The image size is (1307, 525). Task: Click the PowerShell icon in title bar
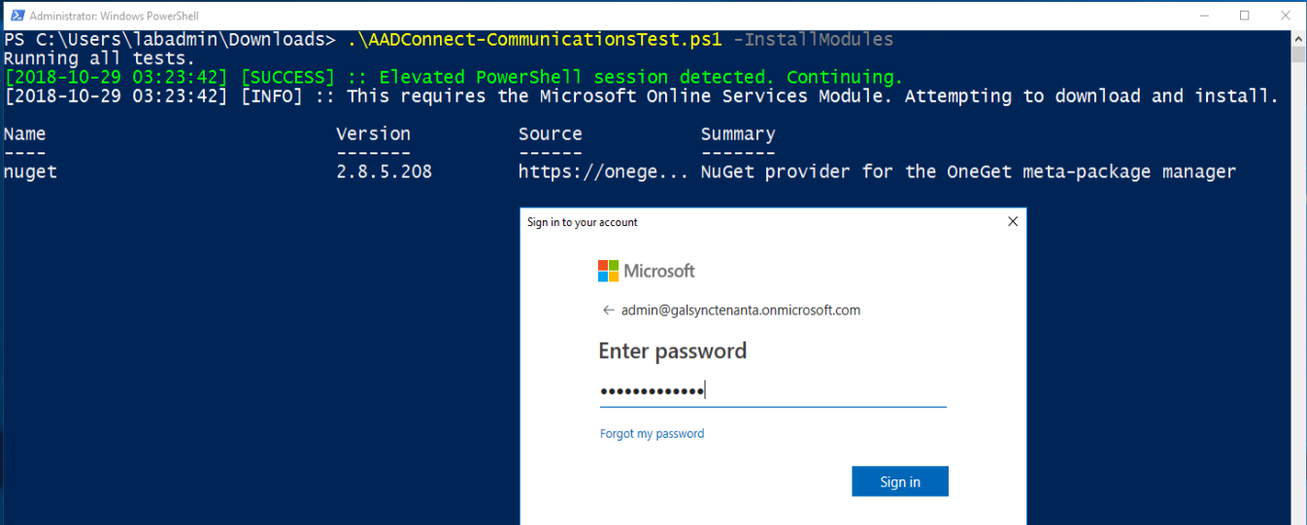[15, 16]
